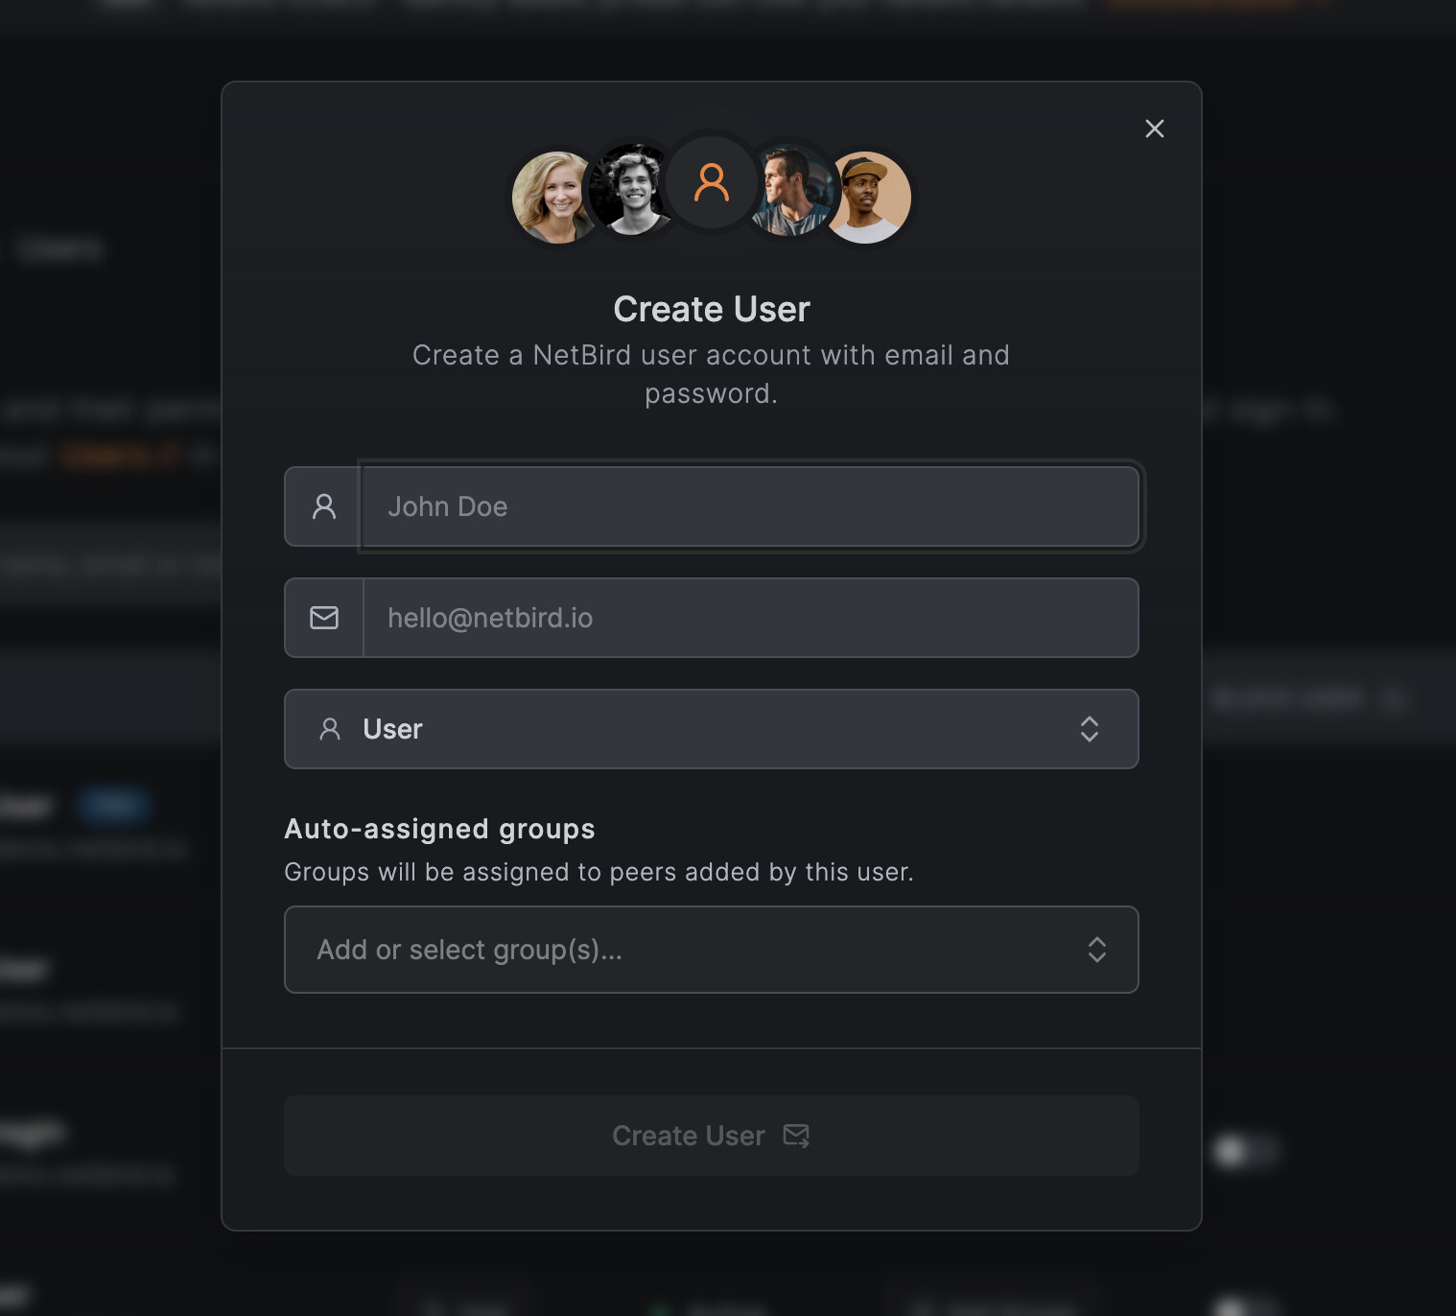Focus the hello@netbird.io email input
Viewport: 1456px width, 1316px height.
750,618
